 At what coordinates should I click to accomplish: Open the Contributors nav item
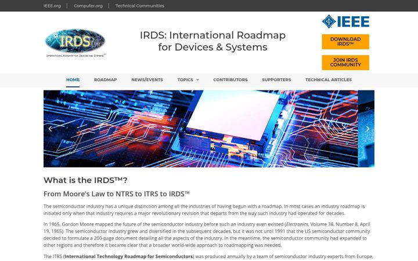(x=230, y=79)
